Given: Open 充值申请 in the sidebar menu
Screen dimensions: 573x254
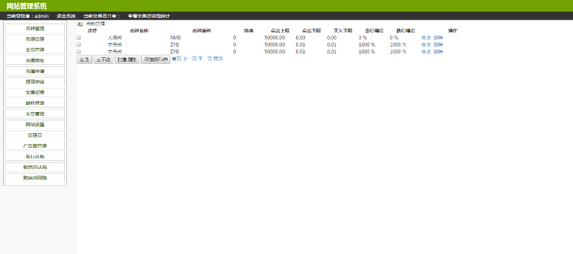Looking at the screenshot, I should [x=35, y=71].
